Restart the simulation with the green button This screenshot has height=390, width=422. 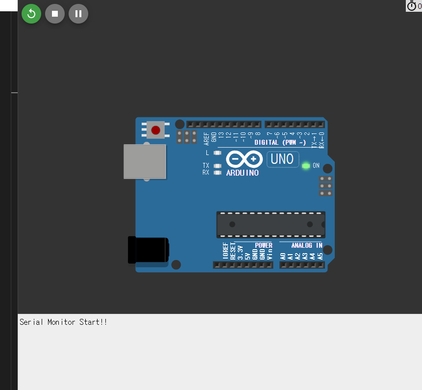(x=31, y=14)
